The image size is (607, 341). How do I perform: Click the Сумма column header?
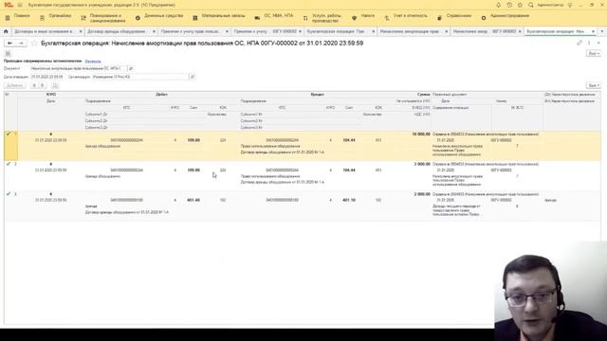click(424, 95)
